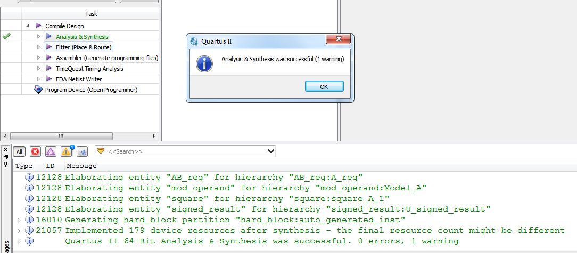Expand the Assembler task

point(38,57)
